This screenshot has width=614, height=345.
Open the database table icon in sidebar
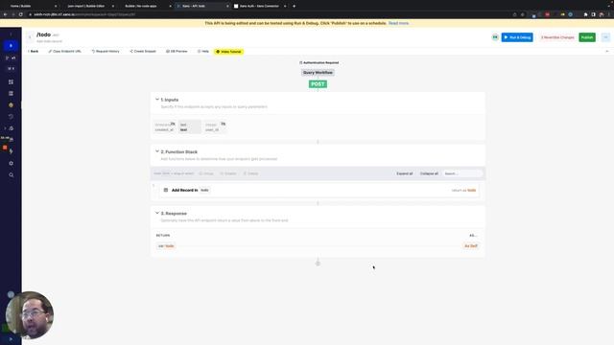[x=11, y=94]
